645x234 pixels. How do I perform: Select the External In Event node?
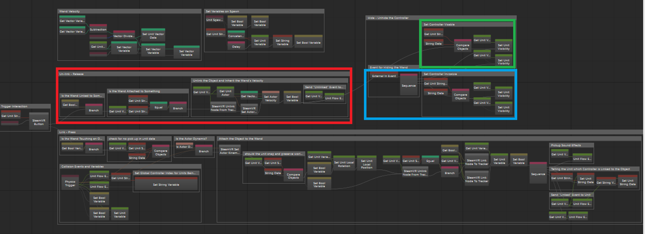click(384, 75)
